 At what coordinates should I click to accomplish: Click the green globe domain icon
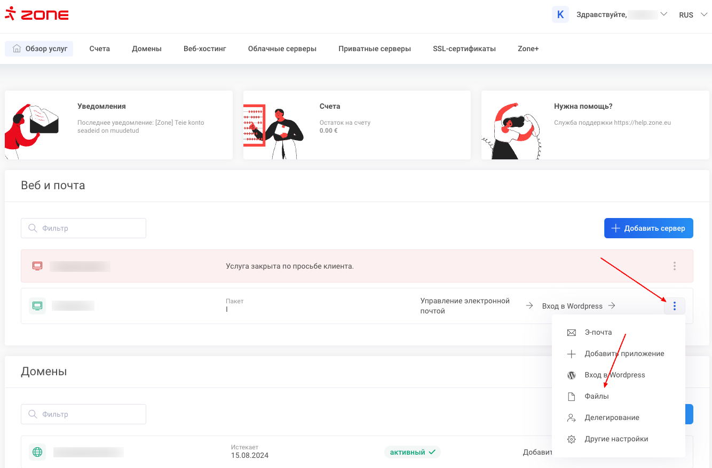(x=37, y=453)
